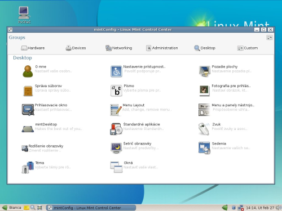282x211 pixels.
Task: Select the Desktop group
Action: (205, 48)
